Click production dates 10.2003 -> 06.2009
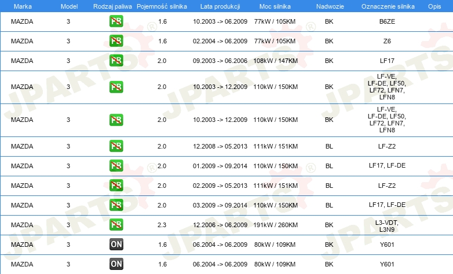The image size is (453, 274). click(220, 21)
